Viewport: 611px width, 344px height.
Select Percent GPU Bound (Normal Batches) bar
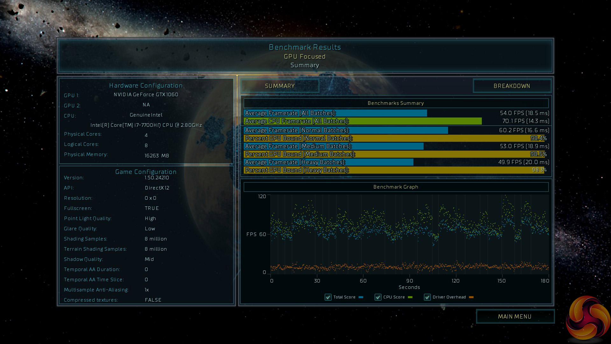coord(394,138)
